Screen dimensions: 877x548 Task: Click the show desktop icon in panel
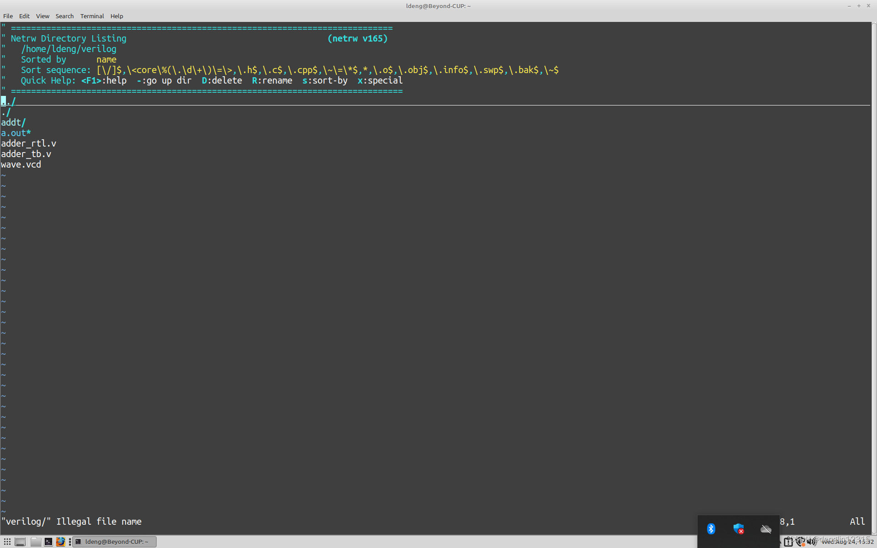(x=20, y=542)
